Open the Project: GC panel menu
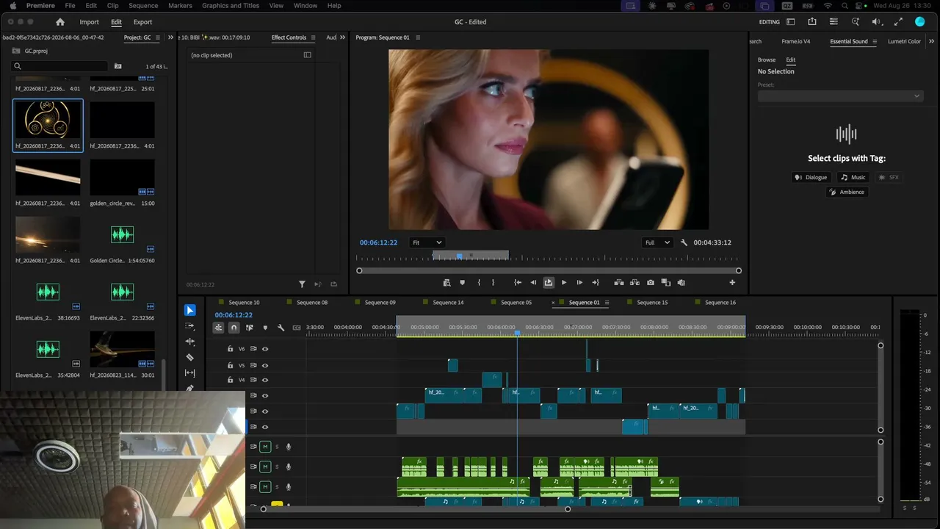The image size is (940, 529). [x=158, y=37]
